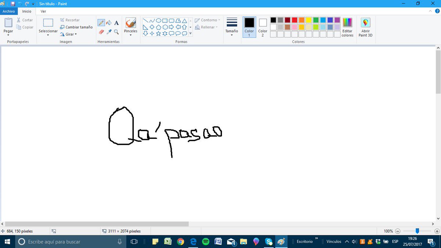Choose the oval shape
The image size is (441, 248).
(x=159, y=21)
